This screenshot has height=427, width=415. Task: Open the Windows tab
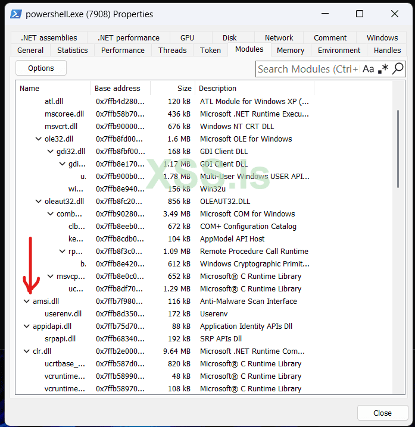pyautogui.click(x=382, y=38)
